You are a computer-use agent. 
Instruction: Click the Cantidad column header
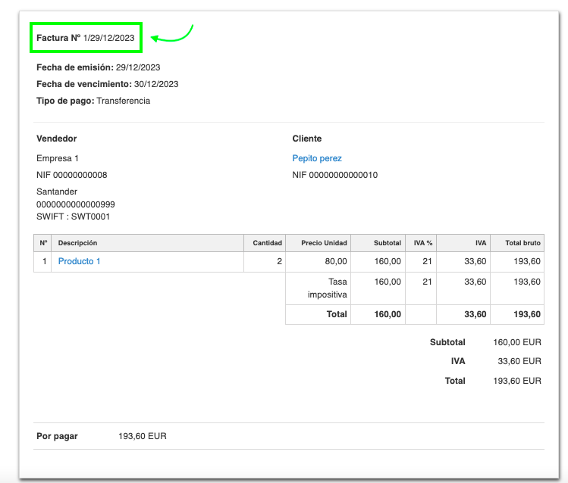(267, 243)
